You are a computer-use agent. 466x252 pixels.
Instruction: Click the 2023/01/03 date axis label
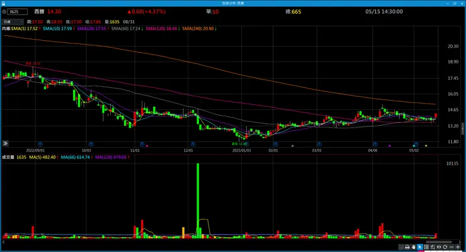click(241, 150)
